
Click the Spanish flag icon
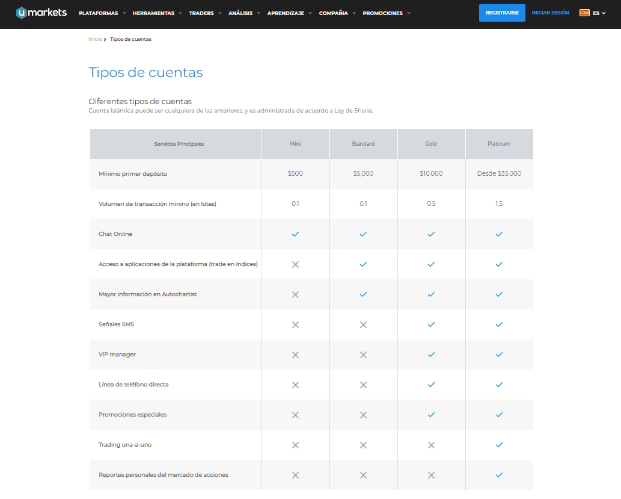[x=584, y=13]
